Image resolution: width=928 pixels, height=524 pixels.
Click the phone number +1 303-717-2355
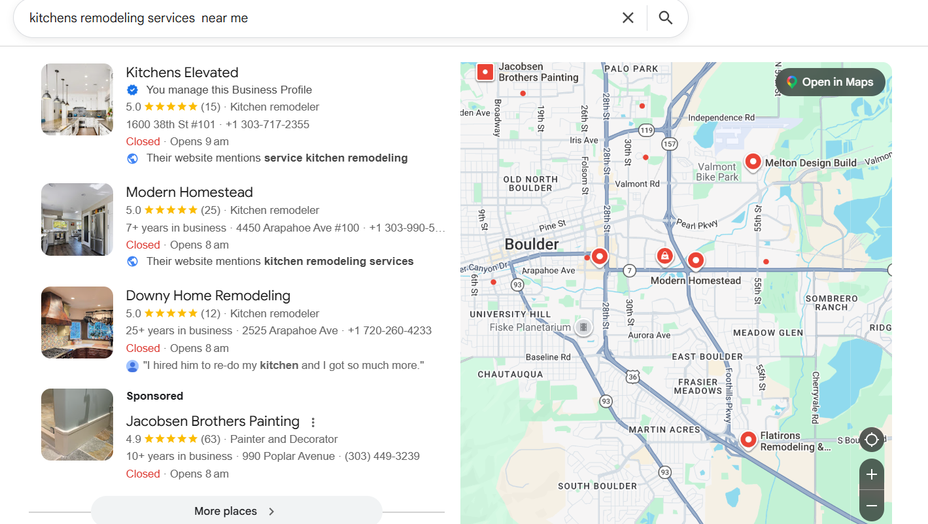(267, 124)
